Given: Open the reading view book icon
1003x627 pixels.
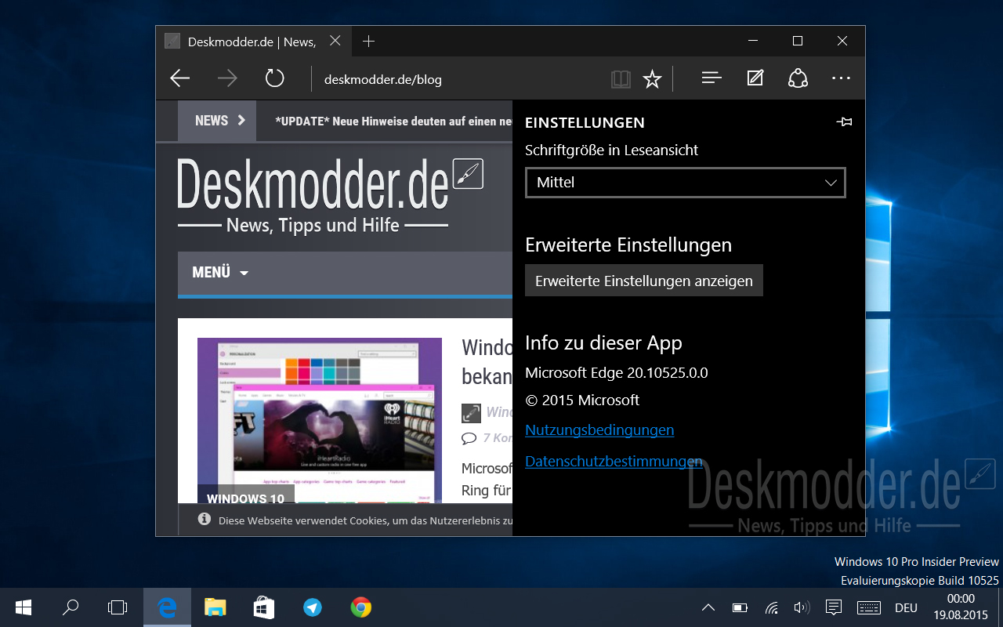Looking at the screenshot, I should pos(621,79).
